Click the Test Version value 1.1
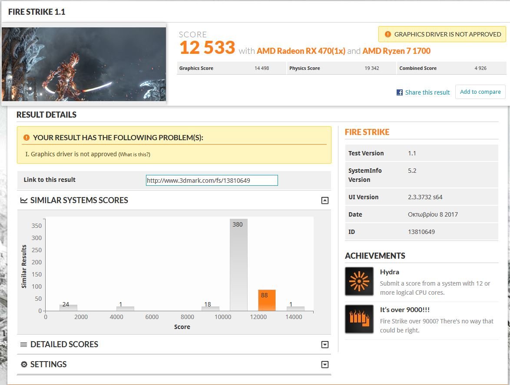The height and width of the screenshot is (385, 510). click(412, 153)
